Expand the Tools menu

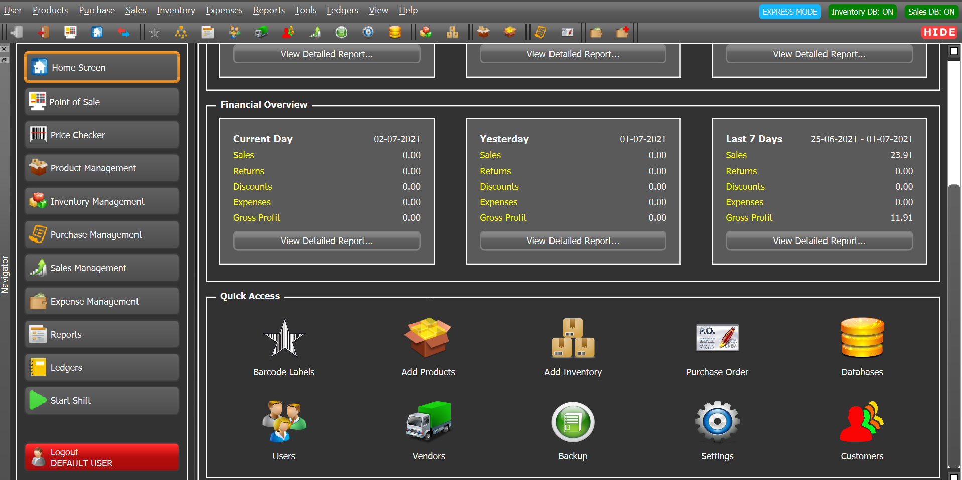tap(305, 10)
